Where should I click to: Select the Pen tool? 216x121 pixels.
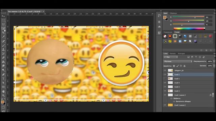coord(3,75)
